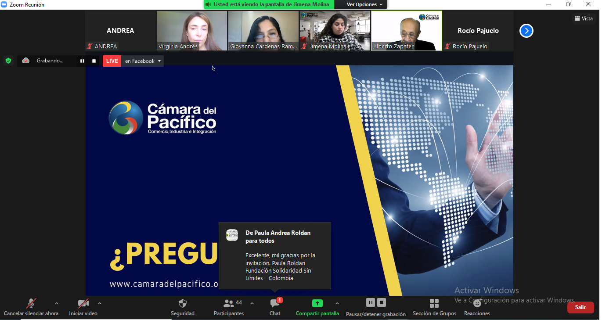Expand audio options chevron beside microphone
Viewport: 602px width, 320px height.
56,303
